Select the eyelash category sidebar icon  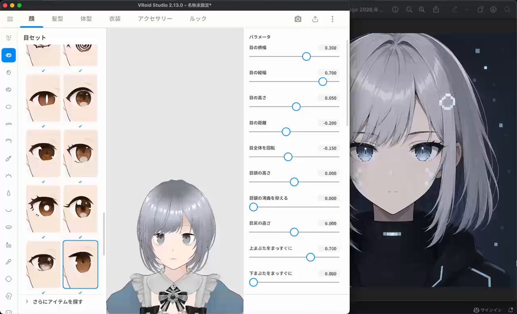[9, 175]
